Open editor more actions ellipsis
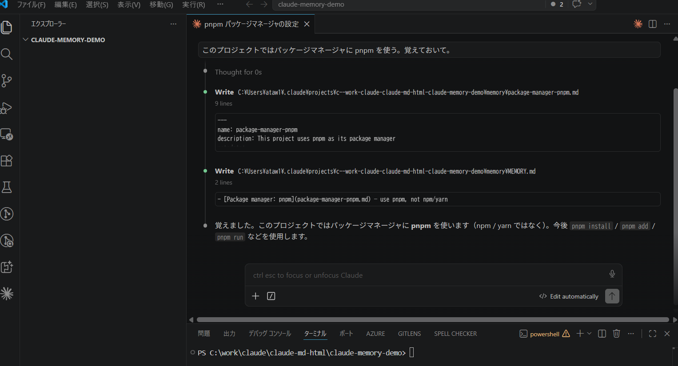 point(667,24)
